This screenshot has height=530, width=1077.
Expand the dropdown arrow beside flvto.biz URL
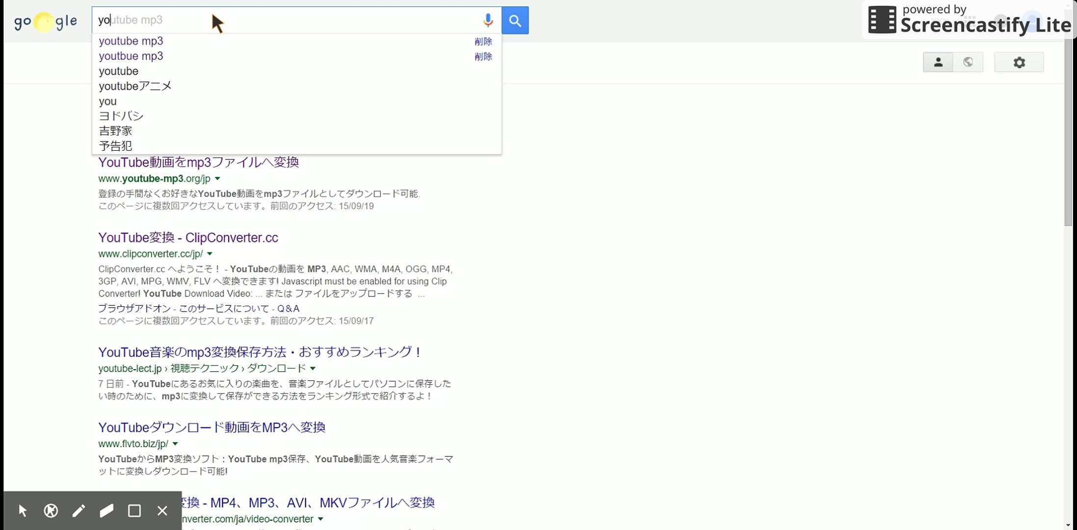pyautogui.click(x=175, y=444)
